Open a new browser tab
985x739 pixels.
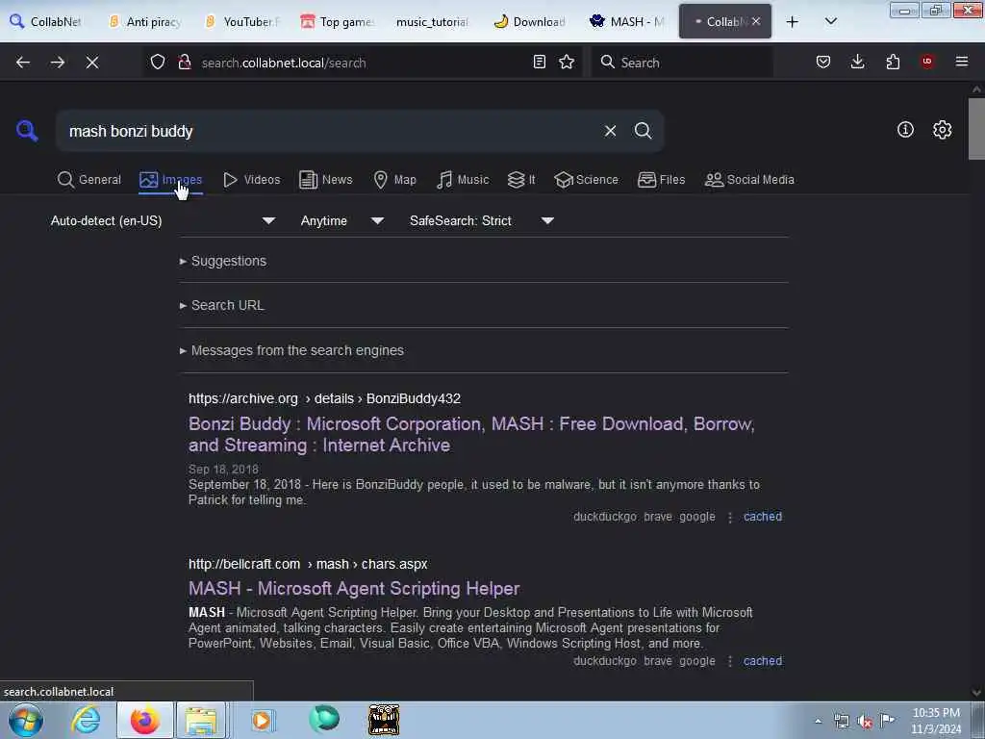click(x=793, y=22)
